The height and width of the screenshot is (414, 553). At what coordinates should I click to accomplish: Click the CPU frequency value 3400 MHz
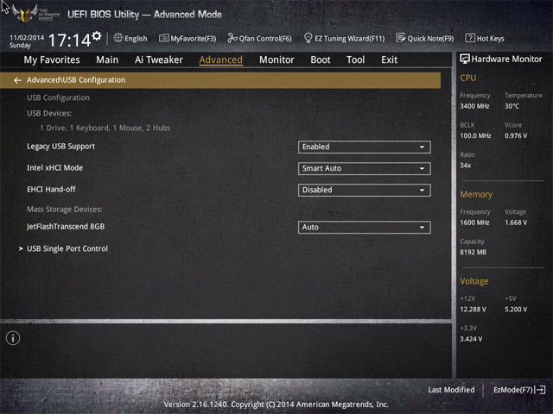click(x=474, y=106)
